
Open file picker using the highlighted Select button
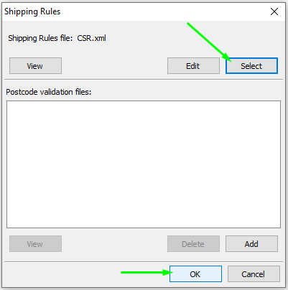(251, 65)
